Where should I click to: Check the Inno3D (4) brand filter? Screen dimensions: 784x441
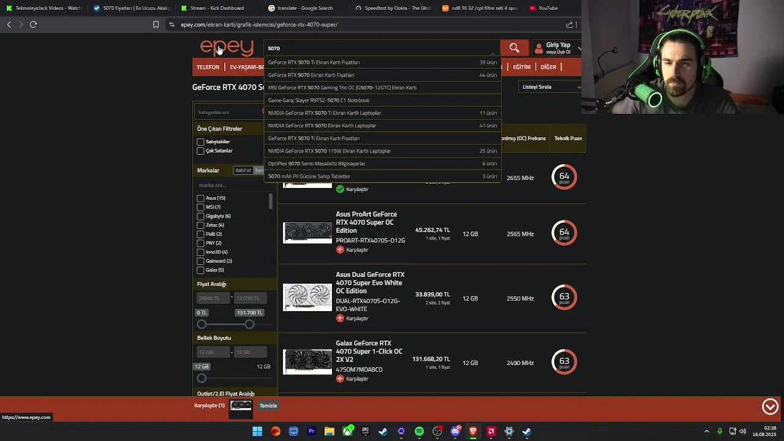(200, 252)
